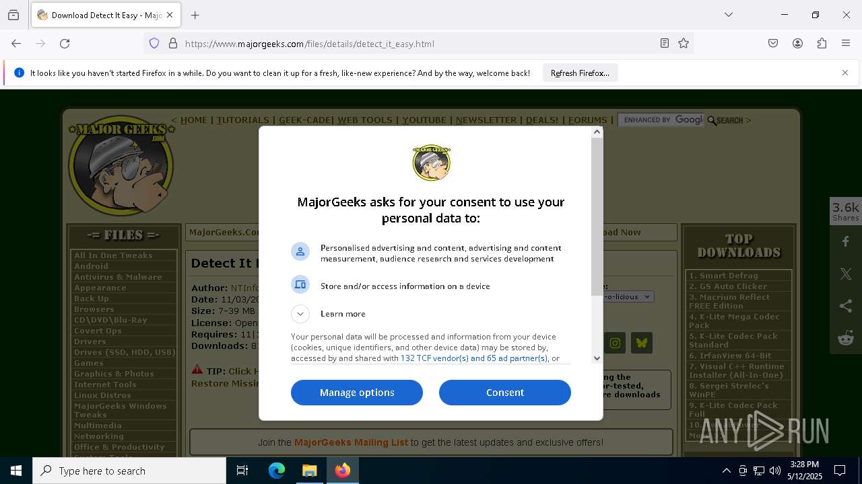
Task: Open Firefox account icon
Action: 797,44
